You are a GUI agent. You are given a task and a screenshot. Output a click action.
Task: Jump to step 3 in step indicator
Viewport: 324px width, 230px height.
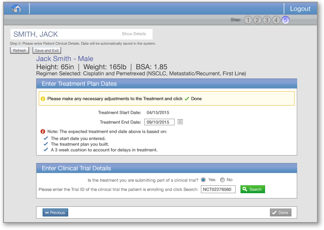click(267, 20)
